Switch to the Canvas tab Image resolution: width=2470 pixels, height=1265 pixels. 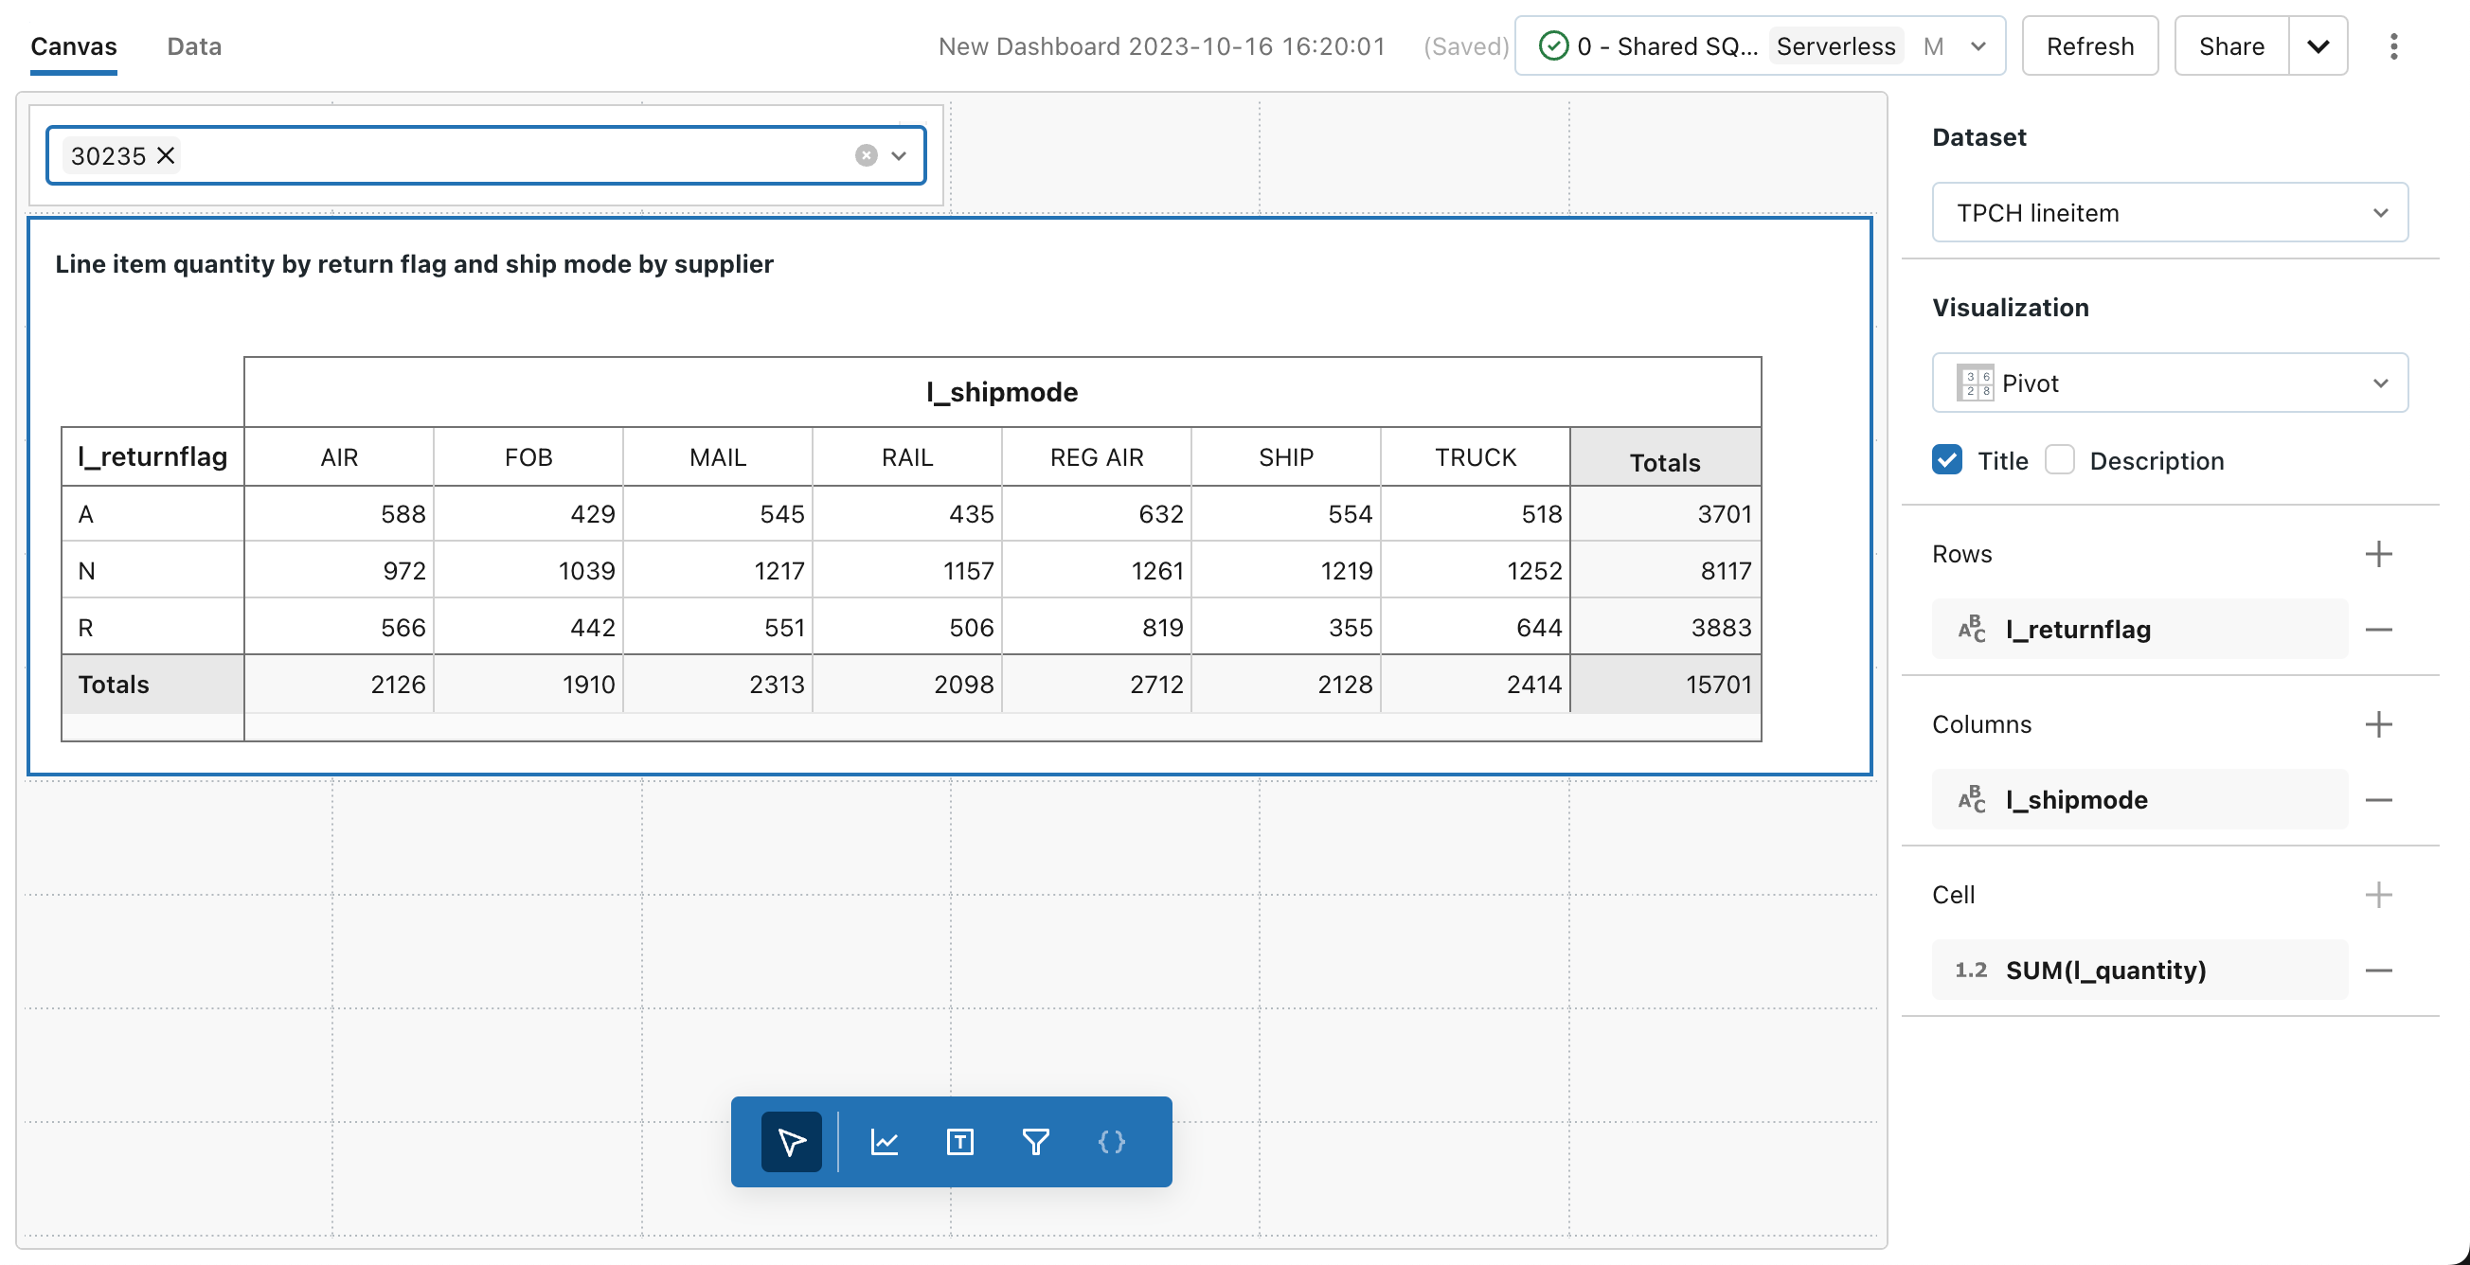click(x=74, y=45)
